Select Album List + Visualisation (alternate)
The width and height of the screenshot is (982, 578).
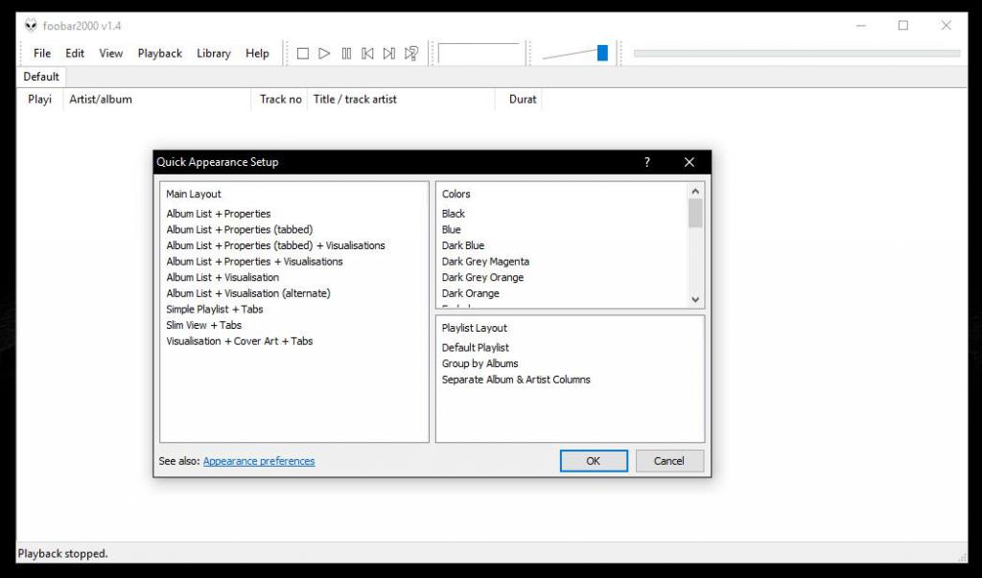pos(248,293)
